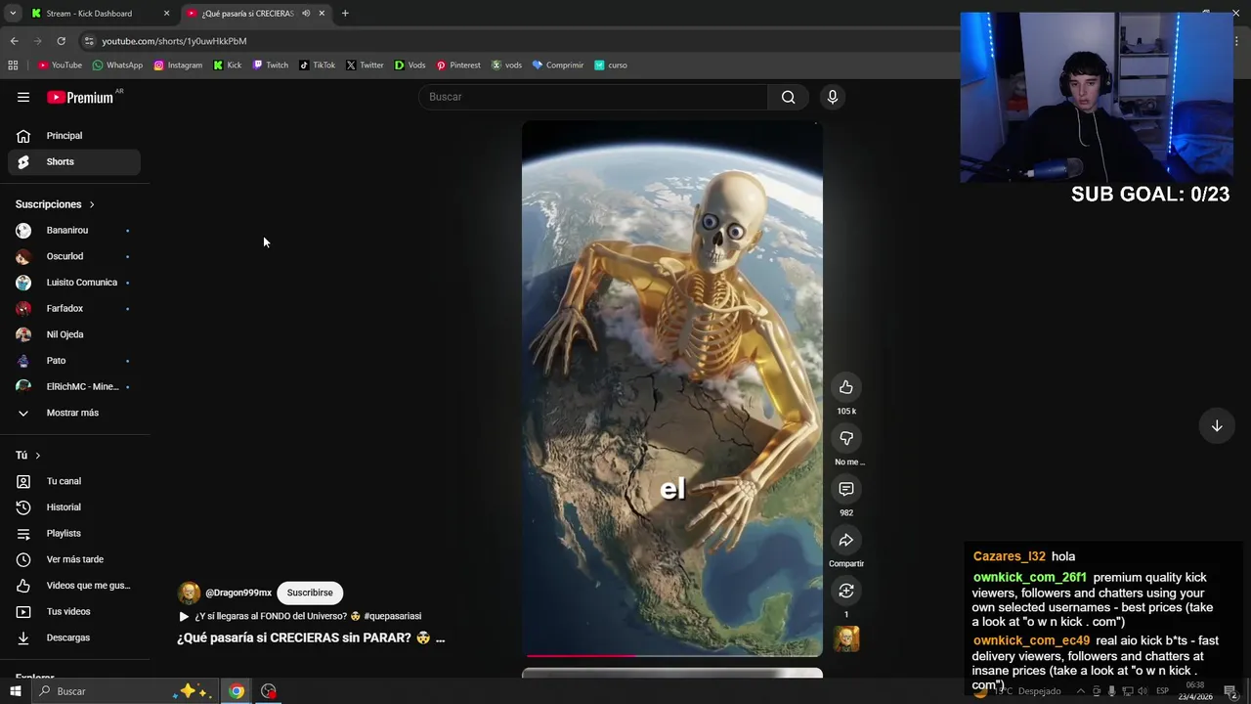Open Pato channel subscription
This screenshot has height=704, width=1251.
click(74, 361)
